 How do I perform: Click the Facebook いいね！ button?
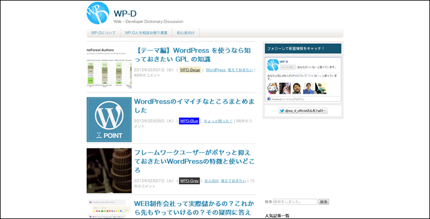tap(288, 67)
